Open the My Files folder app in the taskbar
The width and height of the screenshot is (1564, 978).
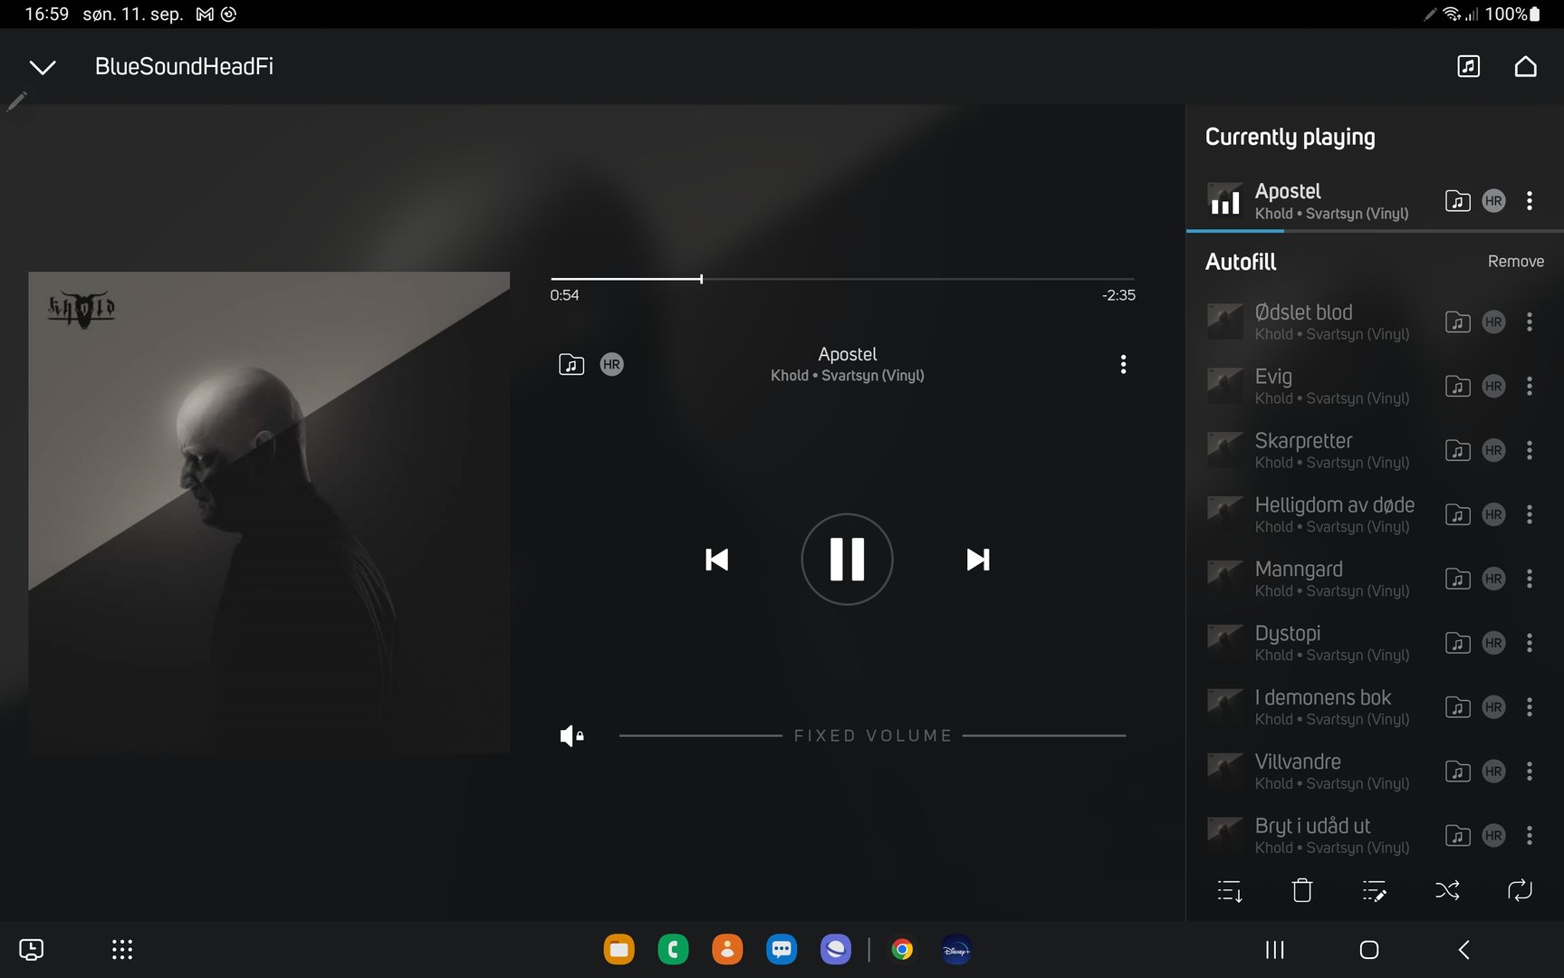619,949
